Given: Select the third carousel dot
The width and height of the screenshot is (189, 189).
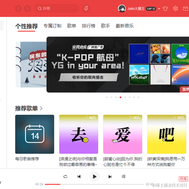Looking at the screenshot, I should pyautogui.click(x=116, y=97).
